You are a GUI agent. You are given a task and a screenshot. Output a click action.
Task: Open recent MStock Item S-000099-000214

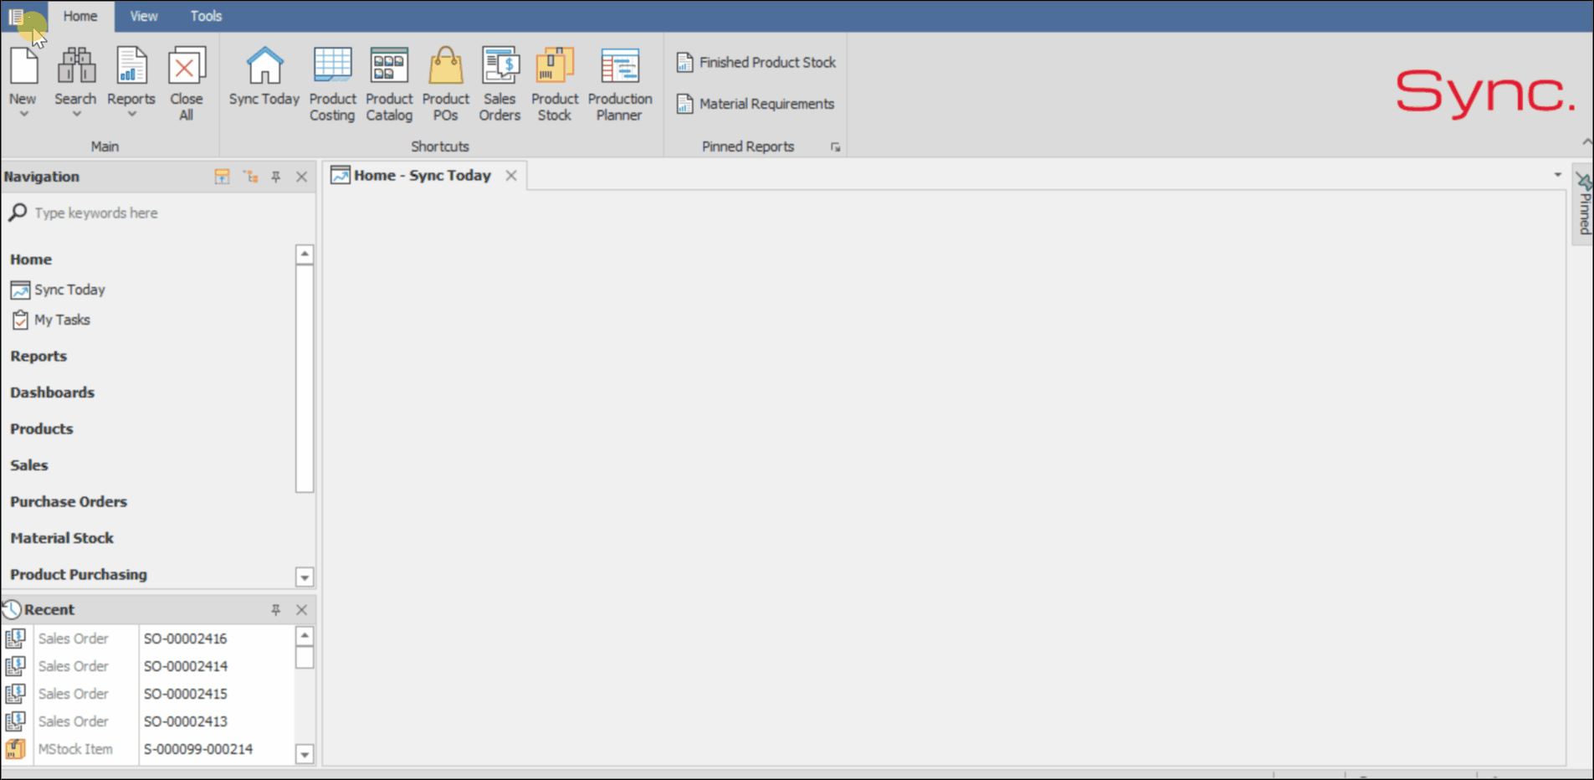click(148, 749)
